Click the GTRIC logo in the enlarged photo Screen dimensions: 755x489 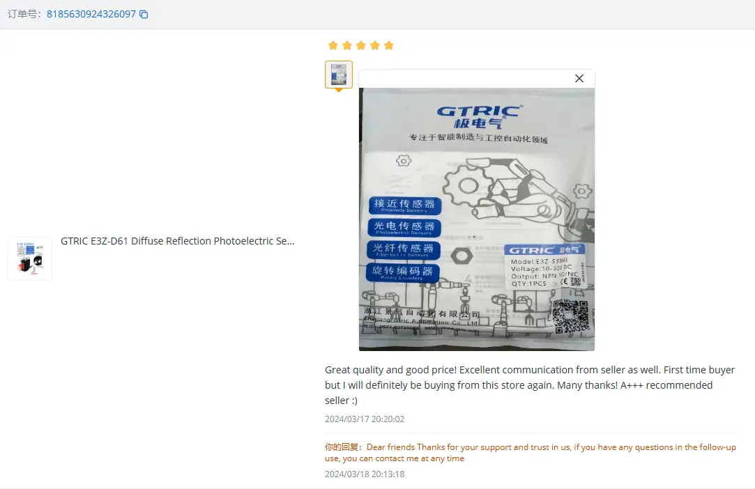point(478,116)
